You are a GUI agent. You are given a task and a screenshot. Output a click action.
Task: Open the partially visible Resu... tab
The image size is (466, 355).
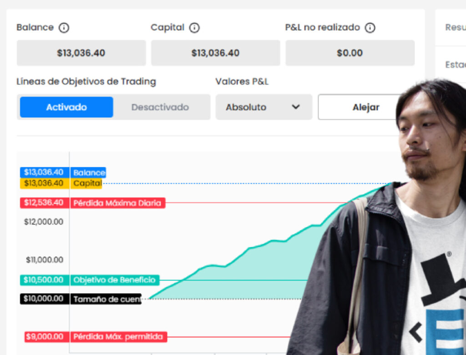455,28
